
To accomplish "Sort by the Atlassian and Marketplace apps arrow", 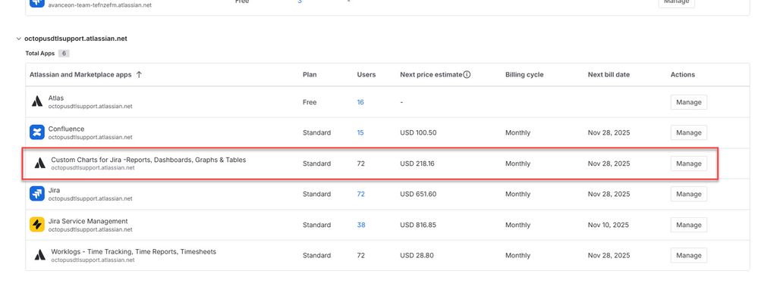I will point(139,75).
